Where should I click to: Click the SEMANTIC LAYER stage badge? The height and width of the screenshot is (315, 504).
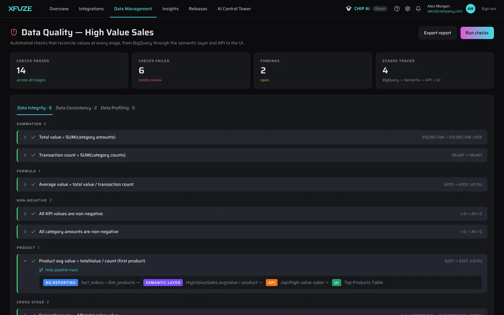click(x=163, y=283)
